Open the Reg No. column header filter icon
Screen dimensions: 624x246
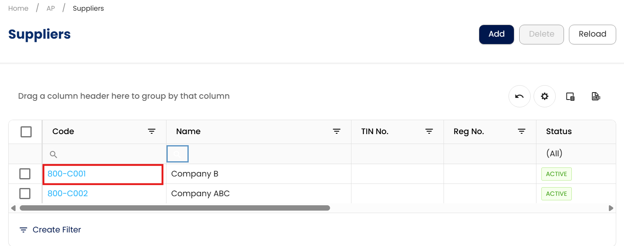pyautogui.click(x=522, y=132)
